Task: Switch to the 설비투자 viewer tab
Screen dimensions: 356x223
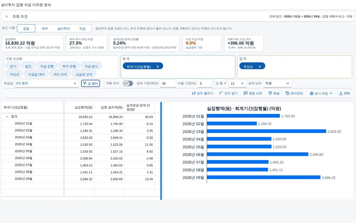Action: (x=63, y=28)
